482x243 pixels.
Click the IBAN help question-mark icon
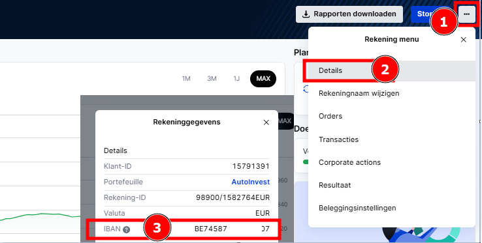click(x=126, y=229)
